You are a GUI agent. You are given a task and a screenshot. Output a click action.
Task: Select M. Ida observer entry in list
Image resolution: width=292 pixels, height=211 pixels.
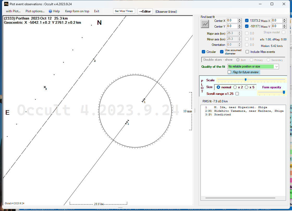[240, 107]
